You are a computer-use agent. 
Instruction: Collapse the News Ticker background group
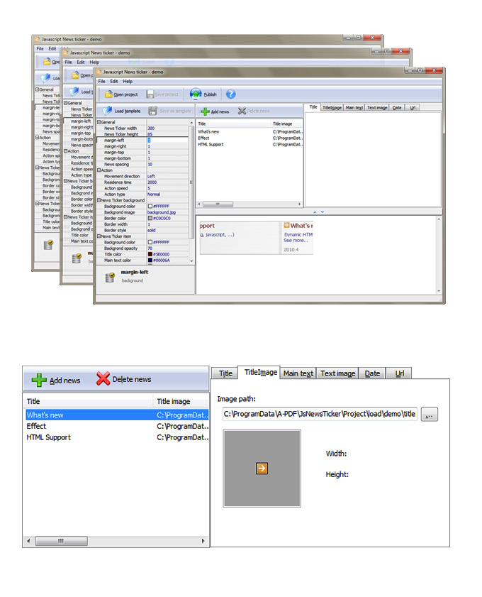click(98, 200)
